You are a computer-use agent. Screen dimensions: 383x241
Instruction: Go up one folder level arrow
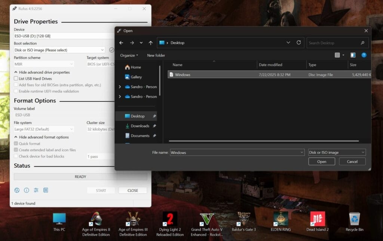[x=151, y=43]
